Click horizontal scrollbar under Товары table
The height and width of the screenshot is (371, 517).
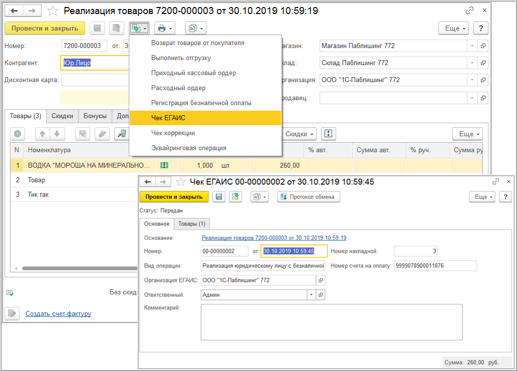click(79, 268)
